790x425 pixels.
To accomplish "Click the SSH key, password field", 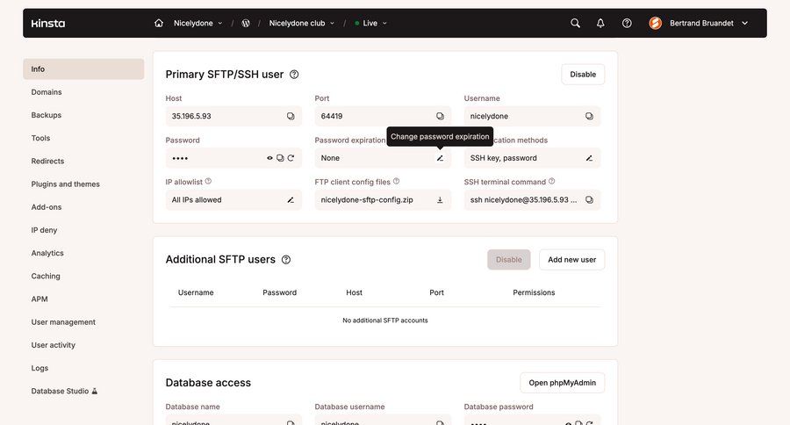I will click(532, 158).
